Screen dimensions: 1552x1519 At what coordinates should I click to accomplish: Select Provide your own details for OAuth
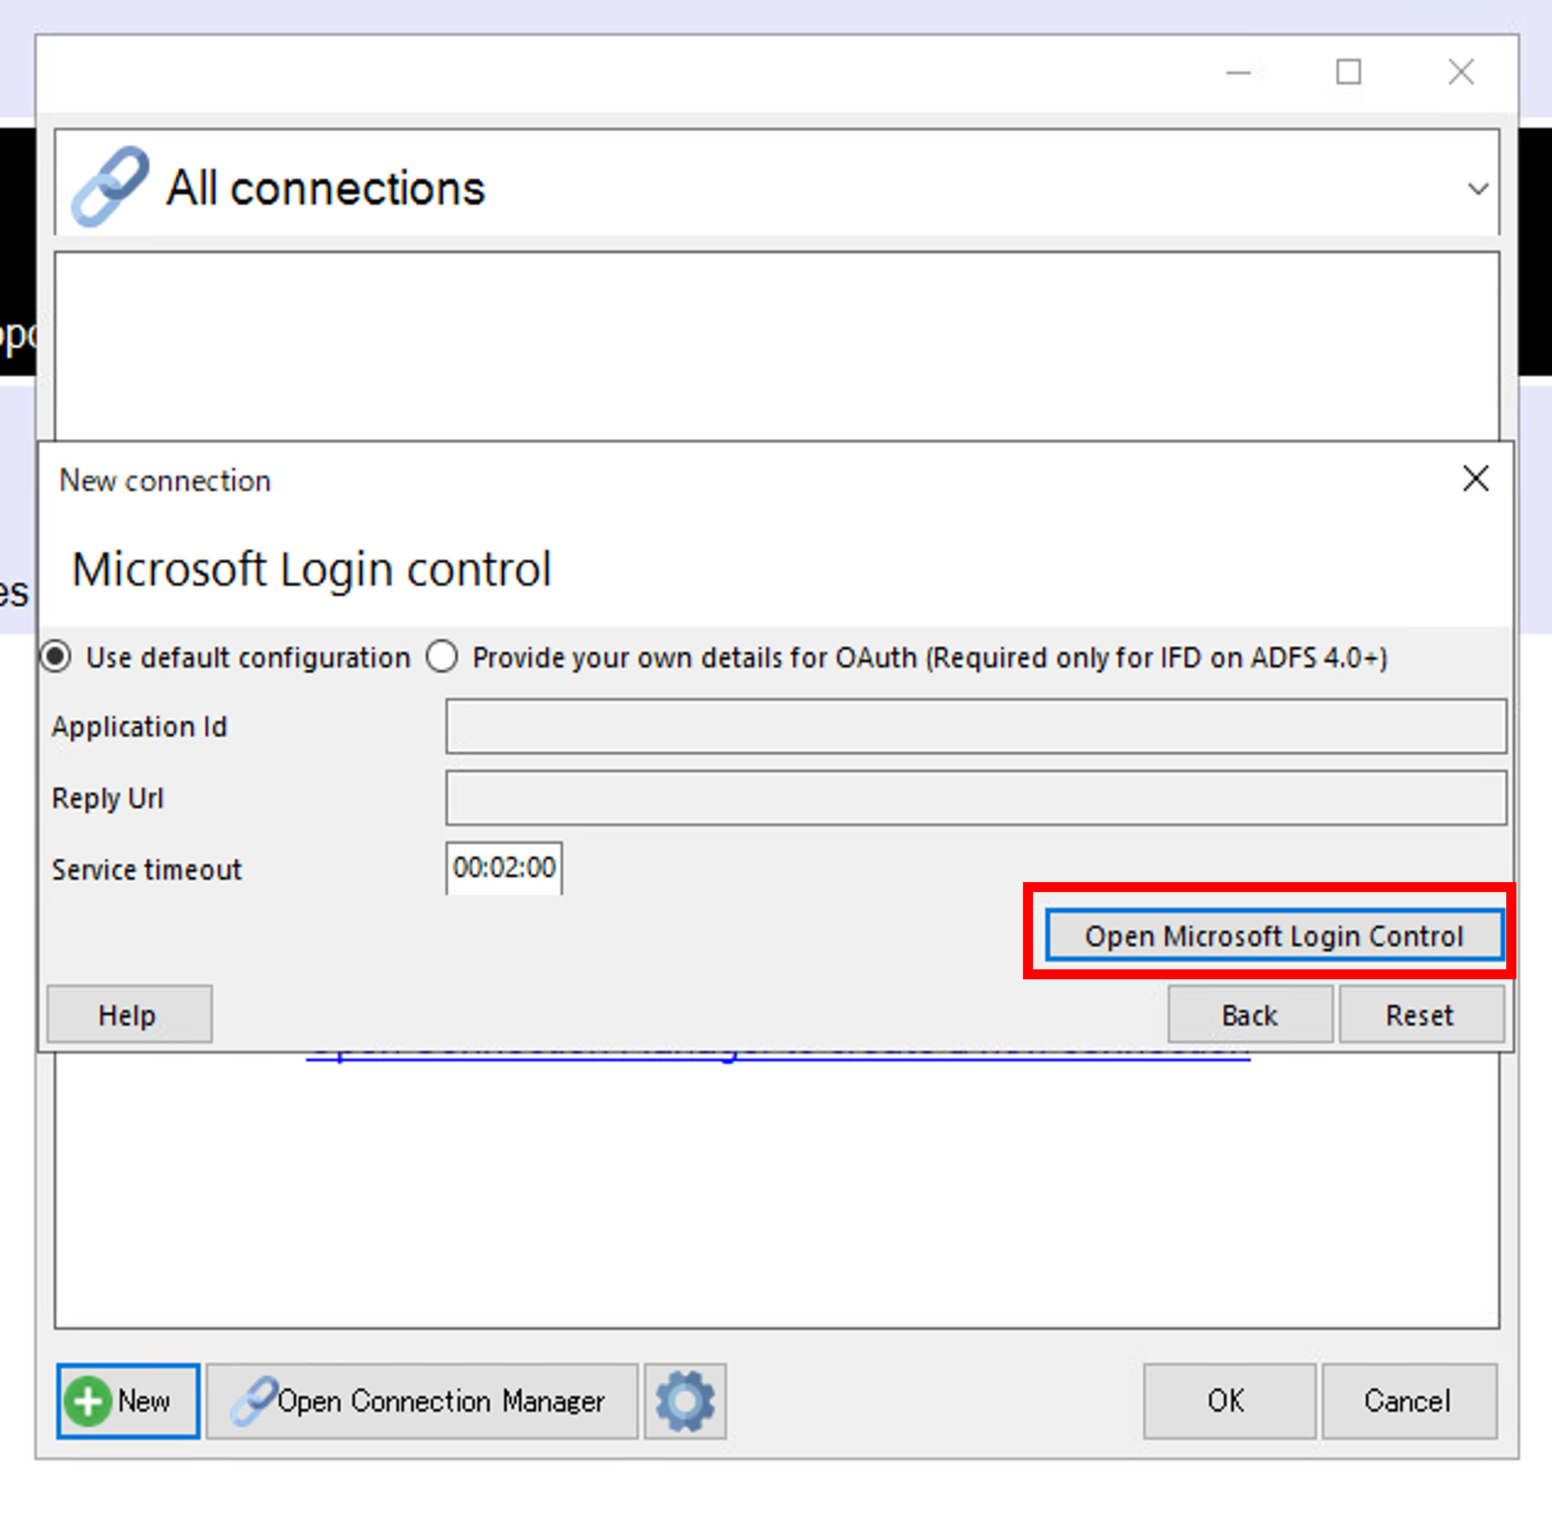point(442,658)
